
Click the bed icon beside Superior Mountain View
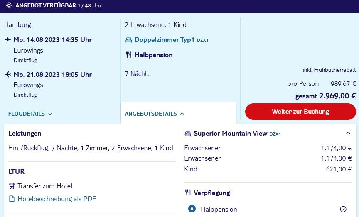(x=188, y=134)
